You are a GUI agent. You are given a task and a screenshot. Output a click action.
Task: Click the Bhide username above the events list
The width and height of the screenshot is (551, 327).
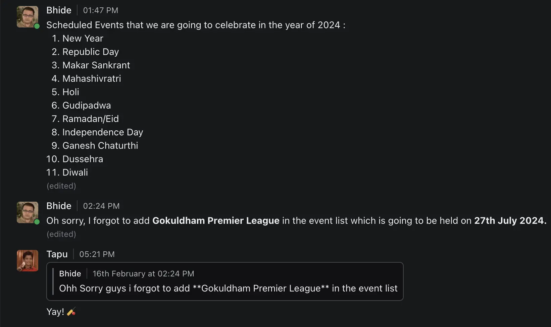click(59, 10)
